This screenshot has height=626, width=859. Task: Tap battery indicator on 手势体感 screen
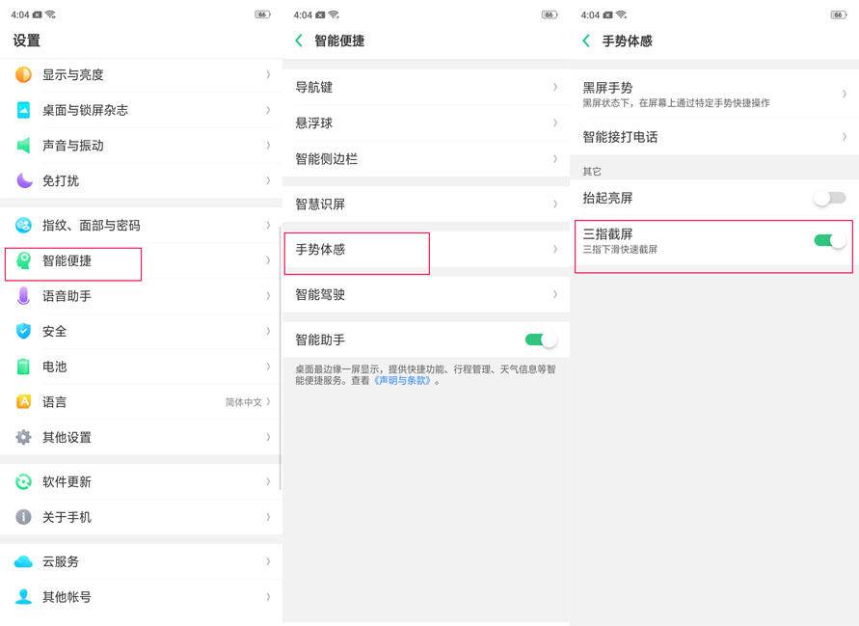pyautogui.click(x=838, y=14)
